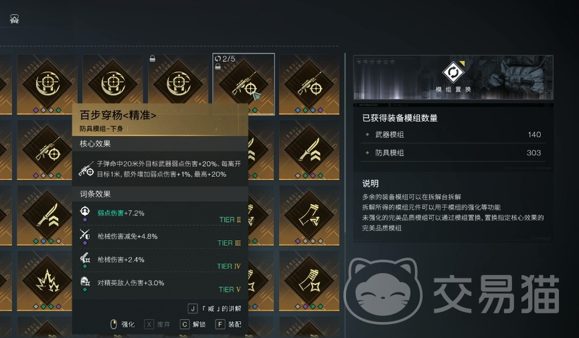Select the first crosshair moon module
The height and width of the screenshot is (338, 579).
coord(48,84)
